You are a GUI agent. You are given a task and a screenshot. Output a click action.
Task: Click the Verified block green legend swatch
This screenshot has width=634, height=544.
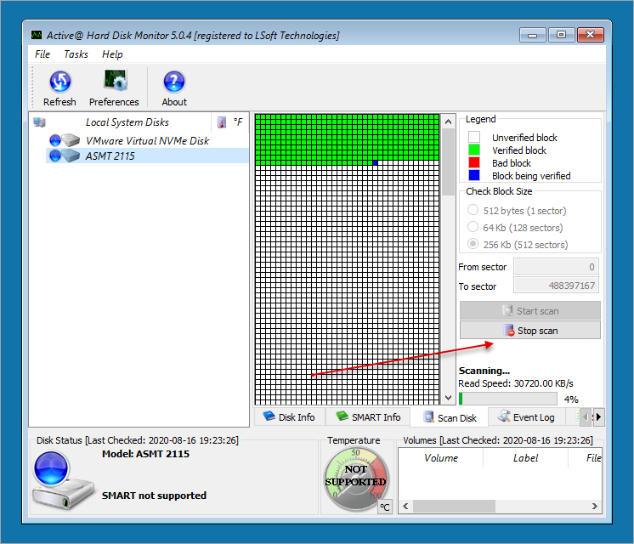(474, 150)
